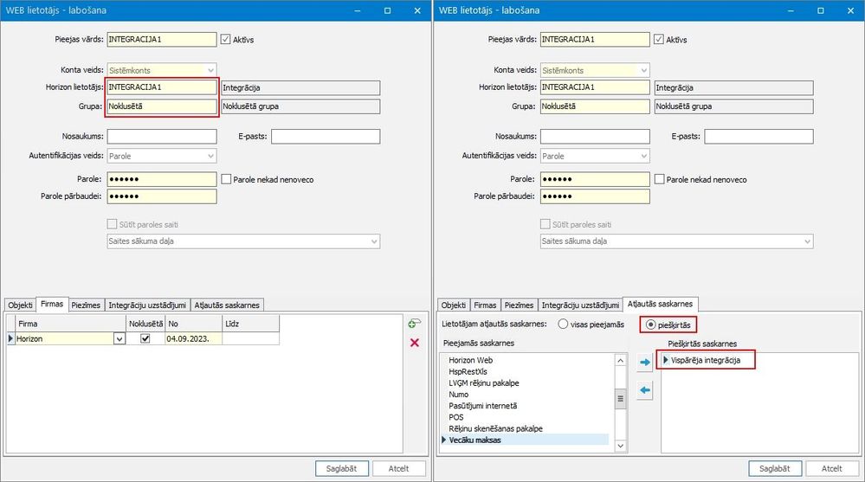
Task: Focus Horizon lietotājs field in left window
Action: (162, 87)
